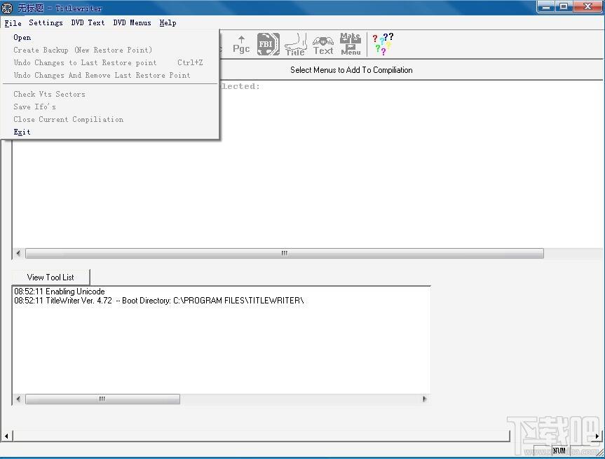Click left arrow of bottom window scrollbar
The height and width of the screenshot is (459, 605).
coord(6,436)
